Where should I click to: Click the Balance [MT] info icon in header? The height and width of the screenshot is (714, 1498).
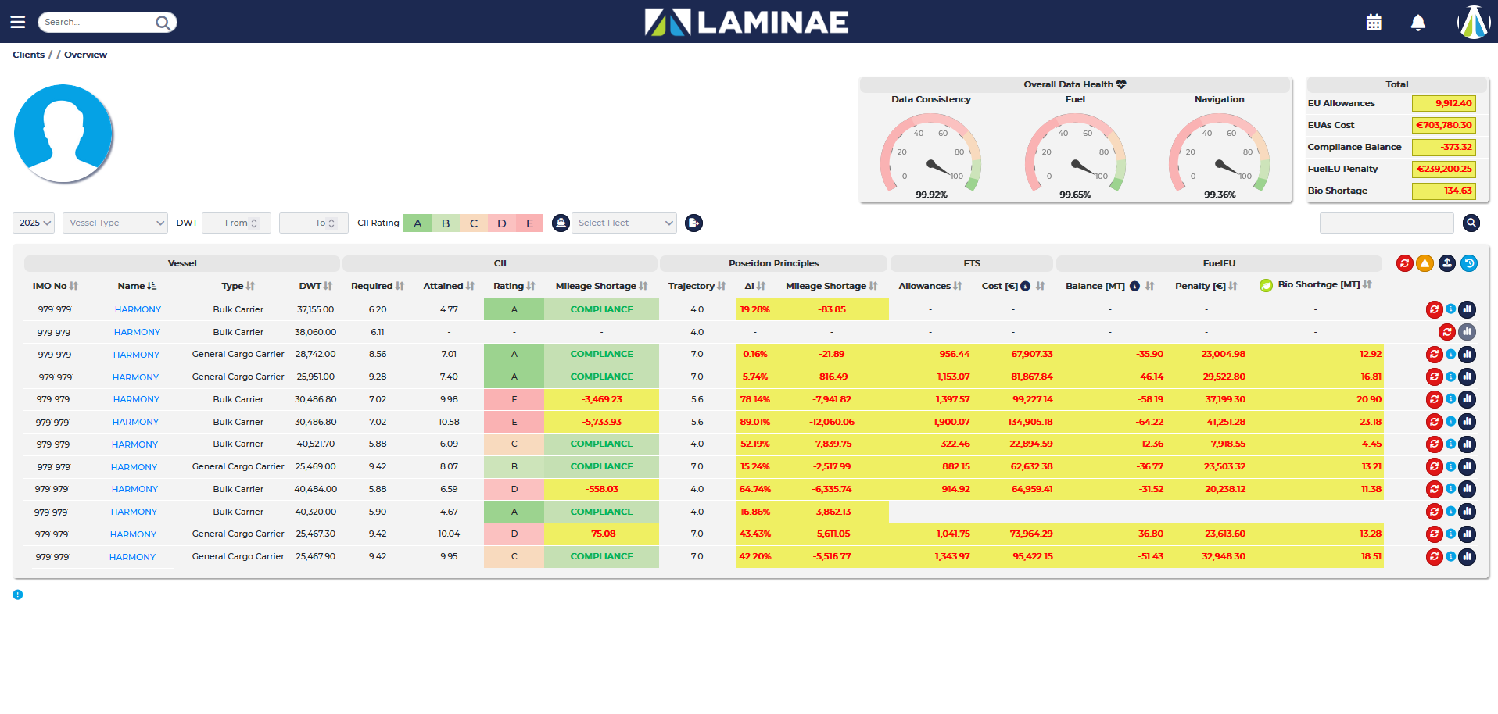(1134, 286)
